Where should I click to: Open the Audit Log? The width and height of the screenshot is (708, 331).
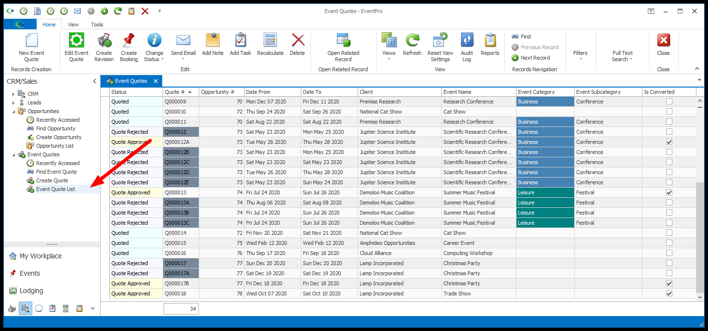click(x=467, y=47)
